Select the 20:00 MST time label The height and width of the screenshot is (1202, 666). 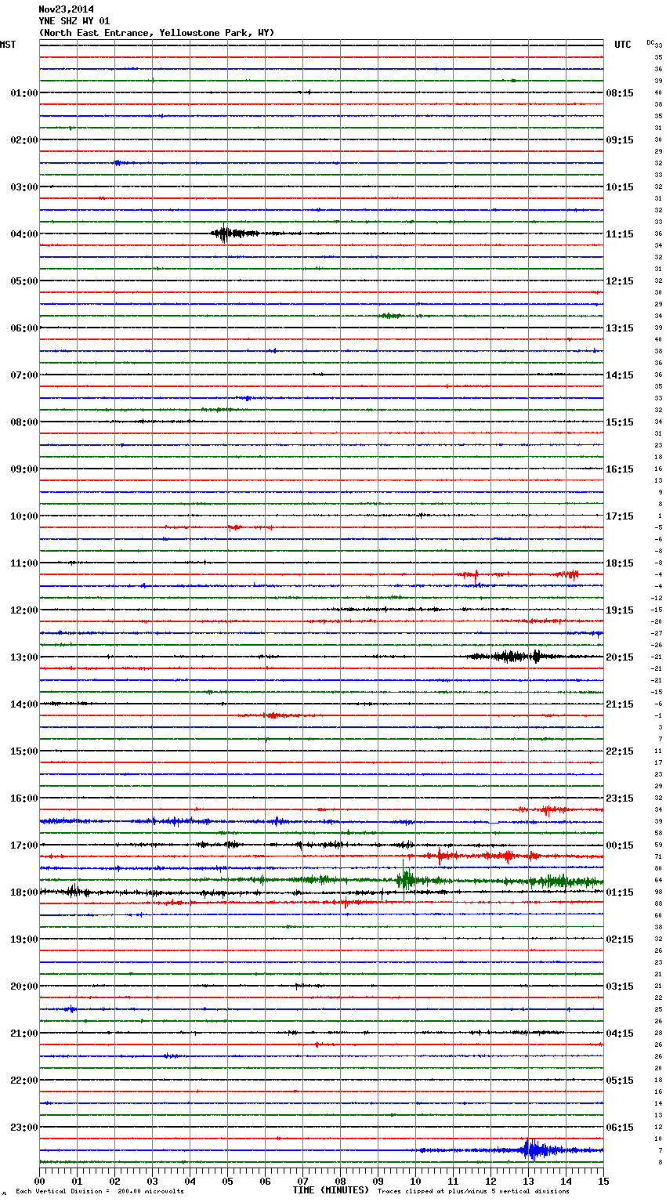[24, 987]
